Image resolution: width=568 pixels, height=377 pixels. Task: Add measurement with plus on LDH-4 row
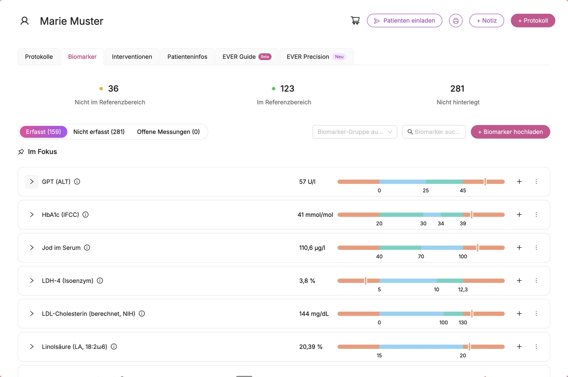(x=519, y=280)
